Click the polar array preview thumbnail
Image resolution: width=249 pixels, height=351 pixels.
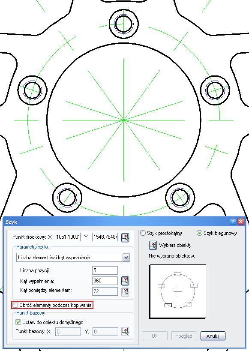[x=178, y=291]
